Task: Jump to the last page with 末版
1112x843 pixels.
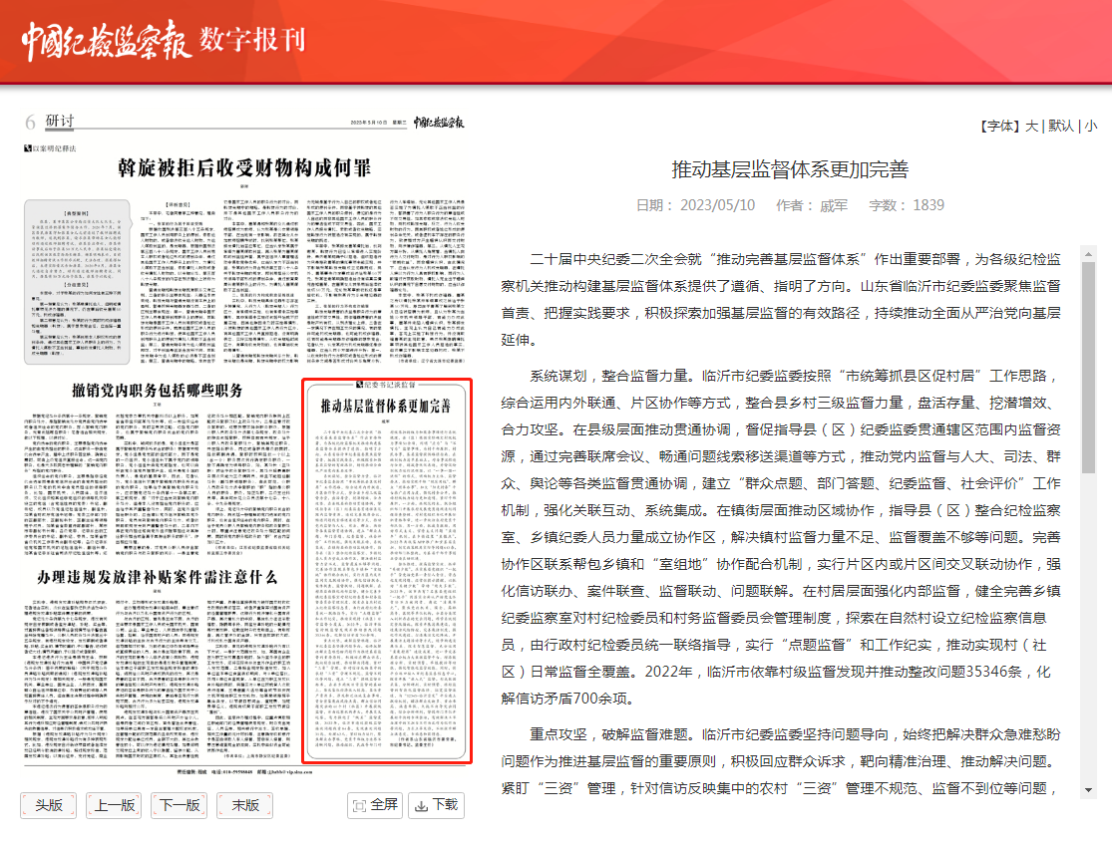Action: tap(245, 805)
